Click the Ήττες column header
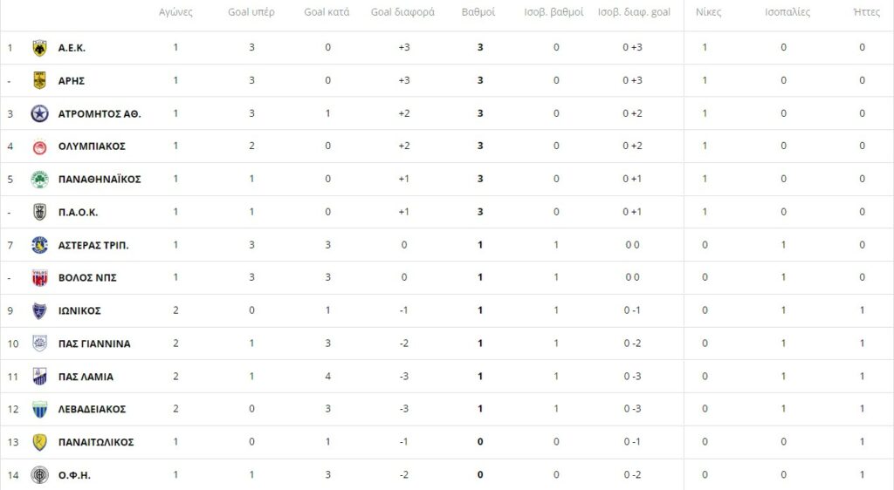Image resolution: width=894 pixels, height=490 pixels. click(x=866, y=12)
